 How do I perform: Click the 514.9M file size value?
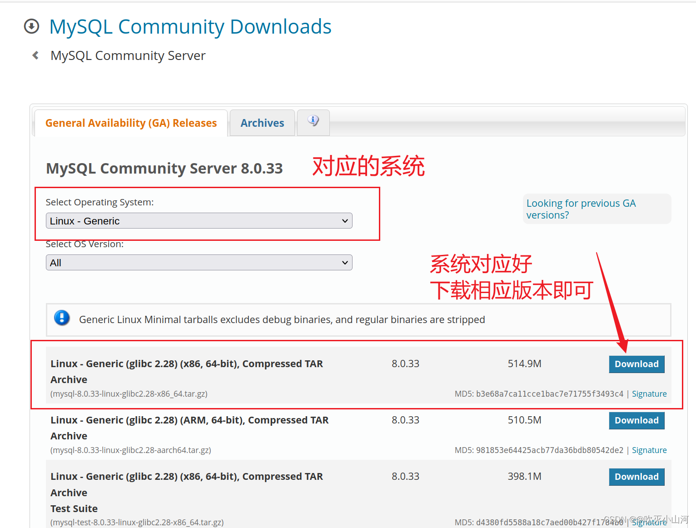point(524,364)
